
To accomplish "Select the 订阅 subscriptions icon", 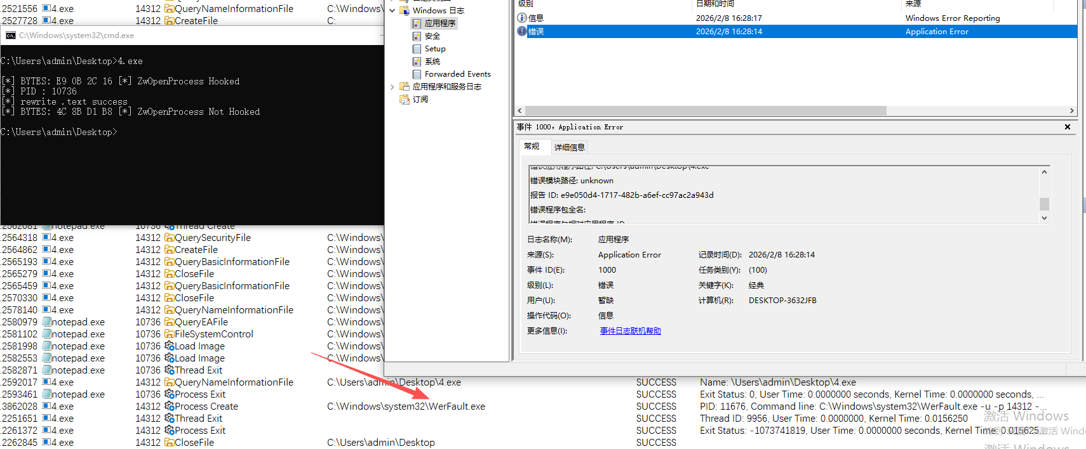I will (405, 100).
